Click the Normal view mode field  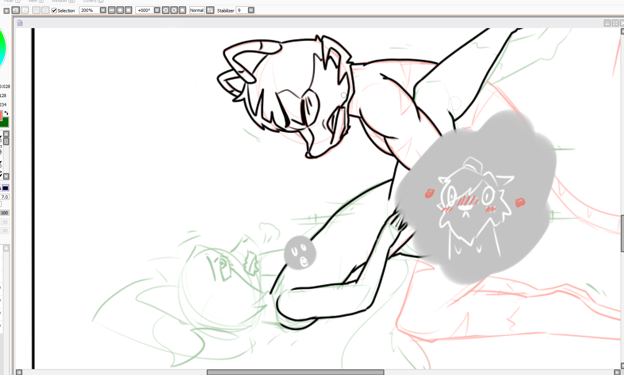click(197, 10)
